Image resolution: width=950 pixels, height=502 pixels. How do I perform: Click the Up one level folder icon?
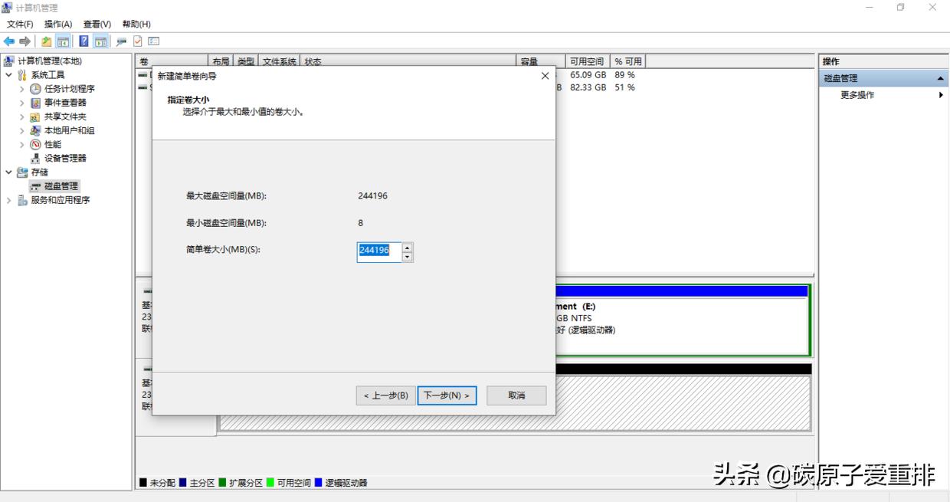(x=47, y=41)
